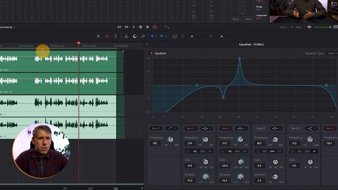Mute monitoring with the speaker icon
The width and height of the screenshot is (338, 190).
(309, 27)
